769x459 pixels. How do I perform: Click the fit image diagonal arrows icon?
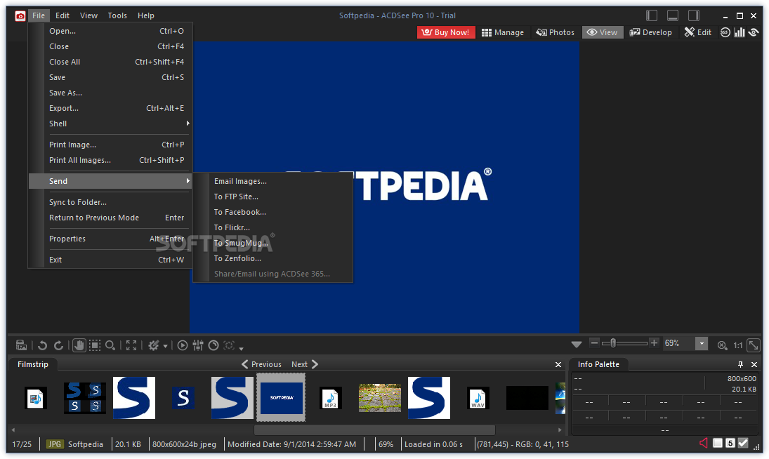point(754,345)
